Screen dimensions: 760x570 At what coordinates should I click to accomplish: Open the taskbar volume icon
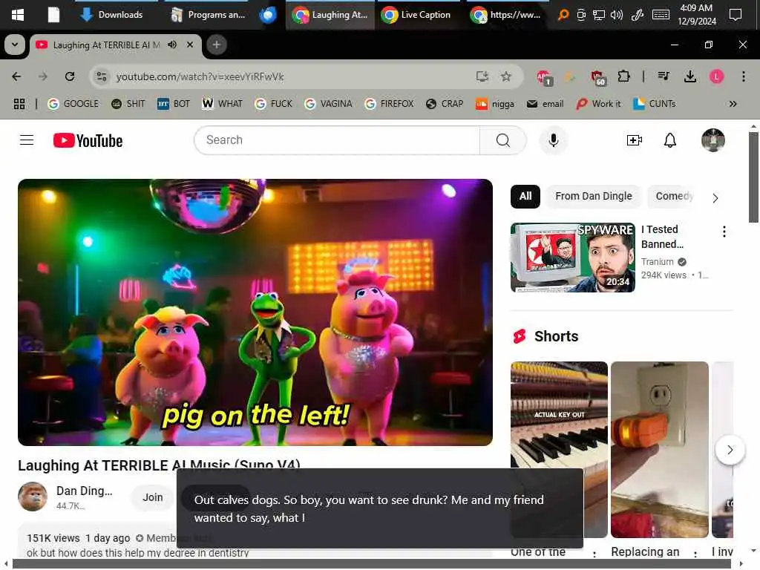(617, 15)
